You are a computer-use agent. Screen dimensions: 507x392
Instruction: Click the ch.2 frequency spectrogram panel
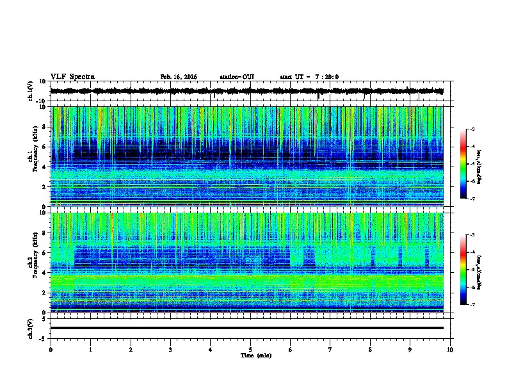coord(247,263)
